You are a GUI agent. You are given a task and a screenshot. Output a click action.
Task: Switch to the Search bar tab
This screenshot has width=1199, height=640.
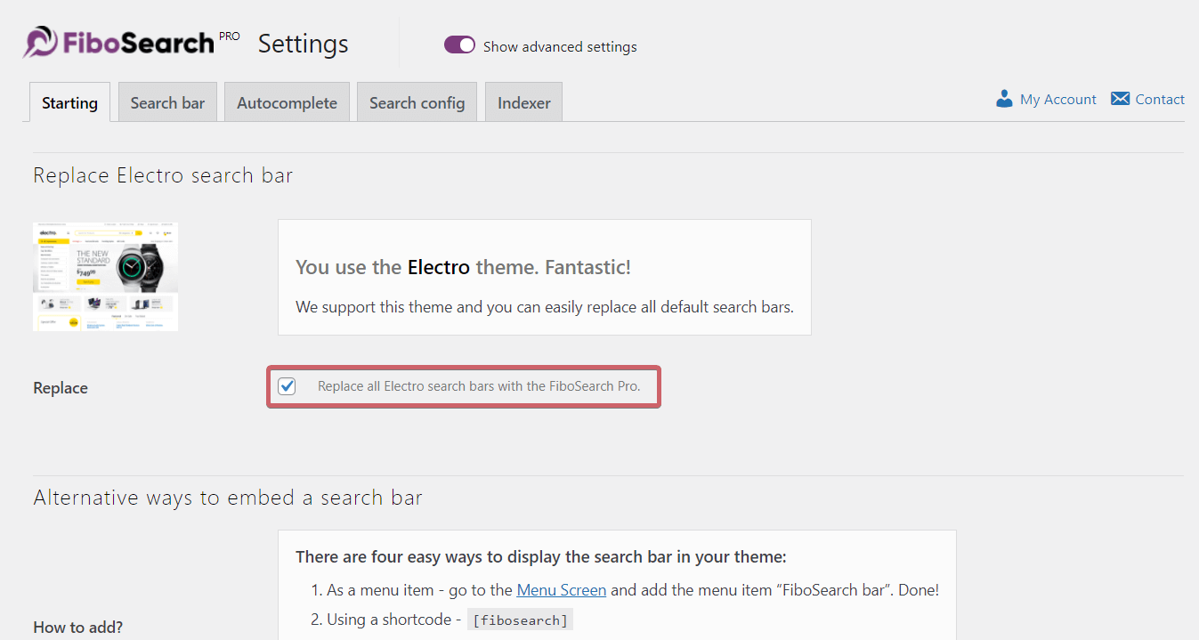click(167, 102)
